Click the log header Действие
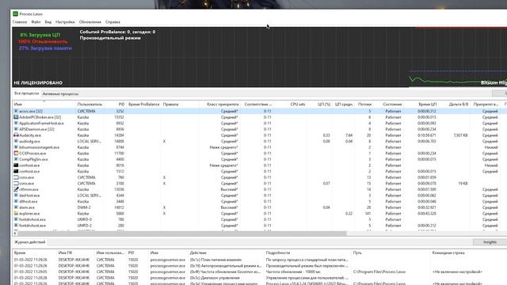Viewport: 507px width, 285px height. [x=198, y=253]
